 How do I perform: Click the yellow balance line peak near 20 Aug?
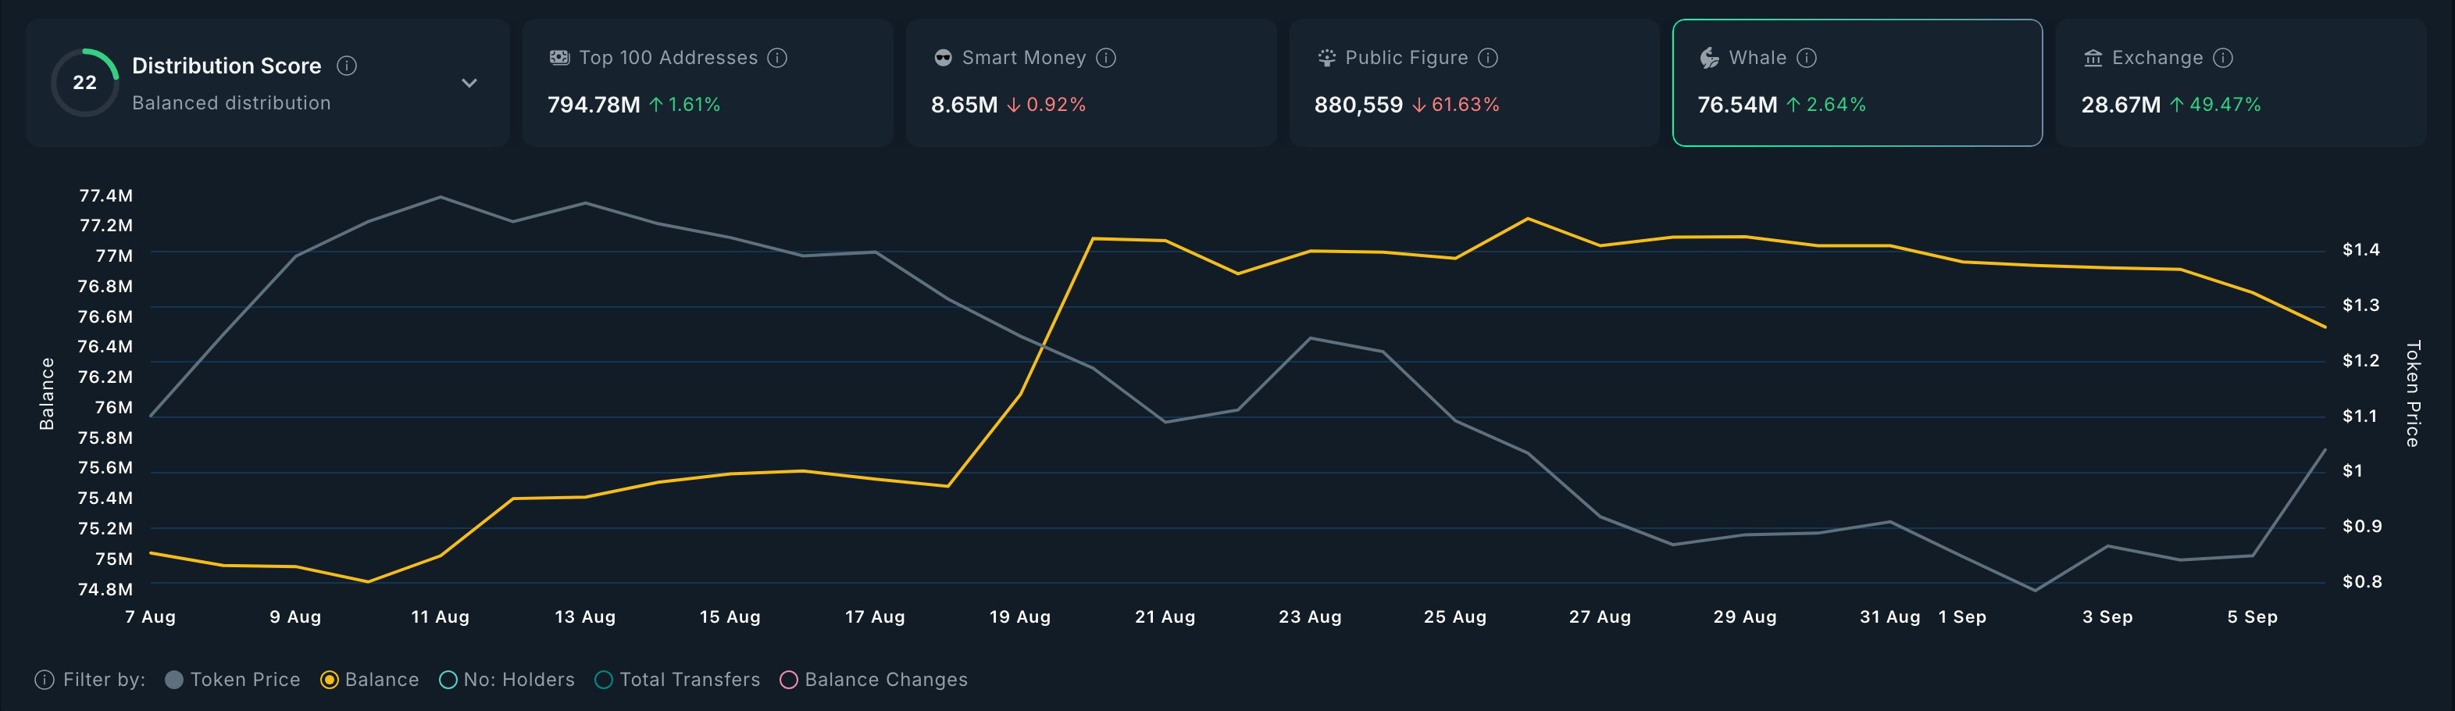(1096, 238)
